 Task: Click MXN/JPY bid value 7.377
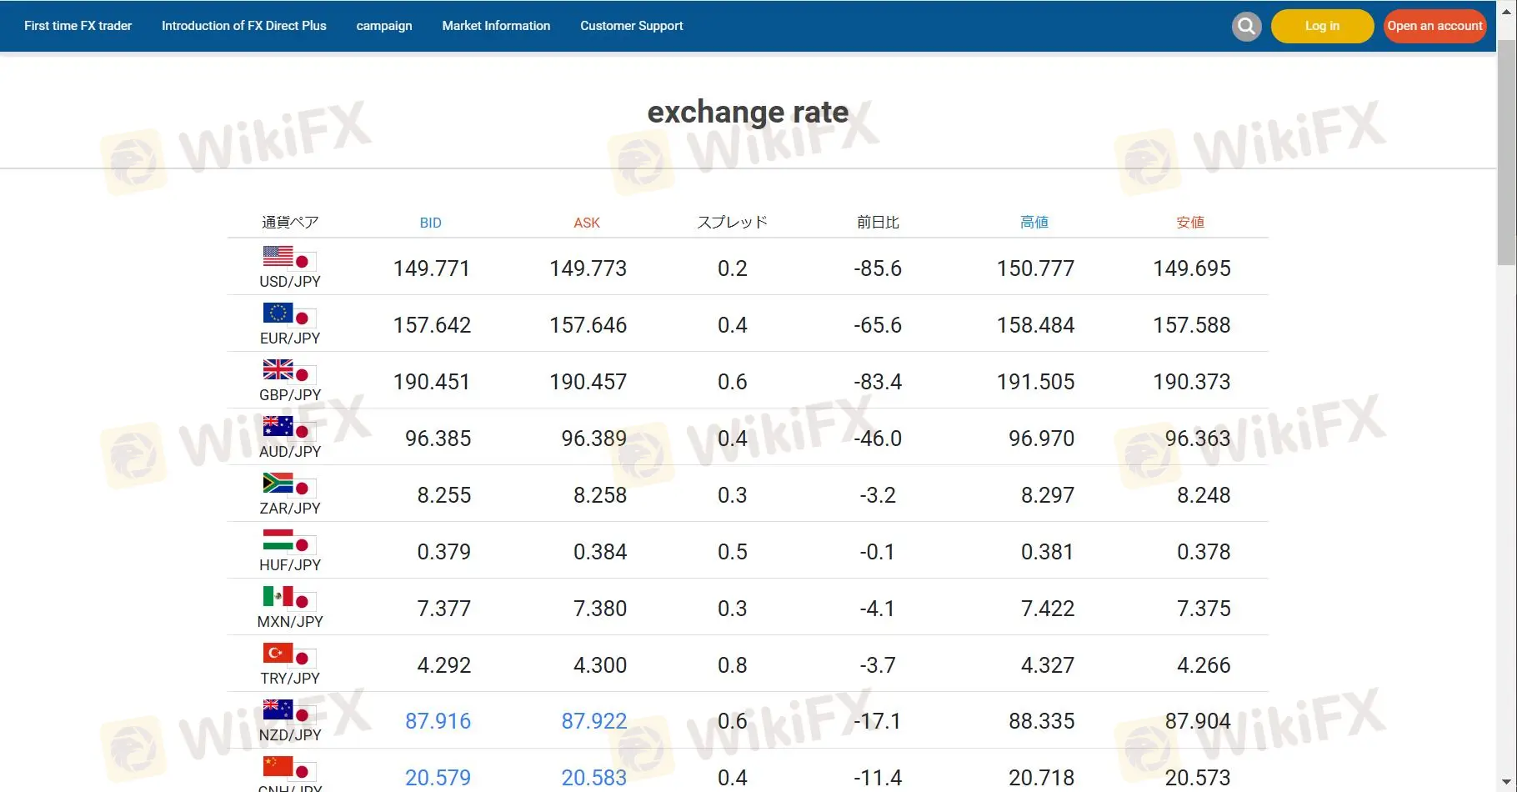444,609
